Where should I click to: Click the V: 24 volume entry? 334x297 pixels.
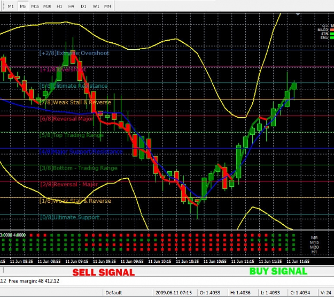pos(325,293)
